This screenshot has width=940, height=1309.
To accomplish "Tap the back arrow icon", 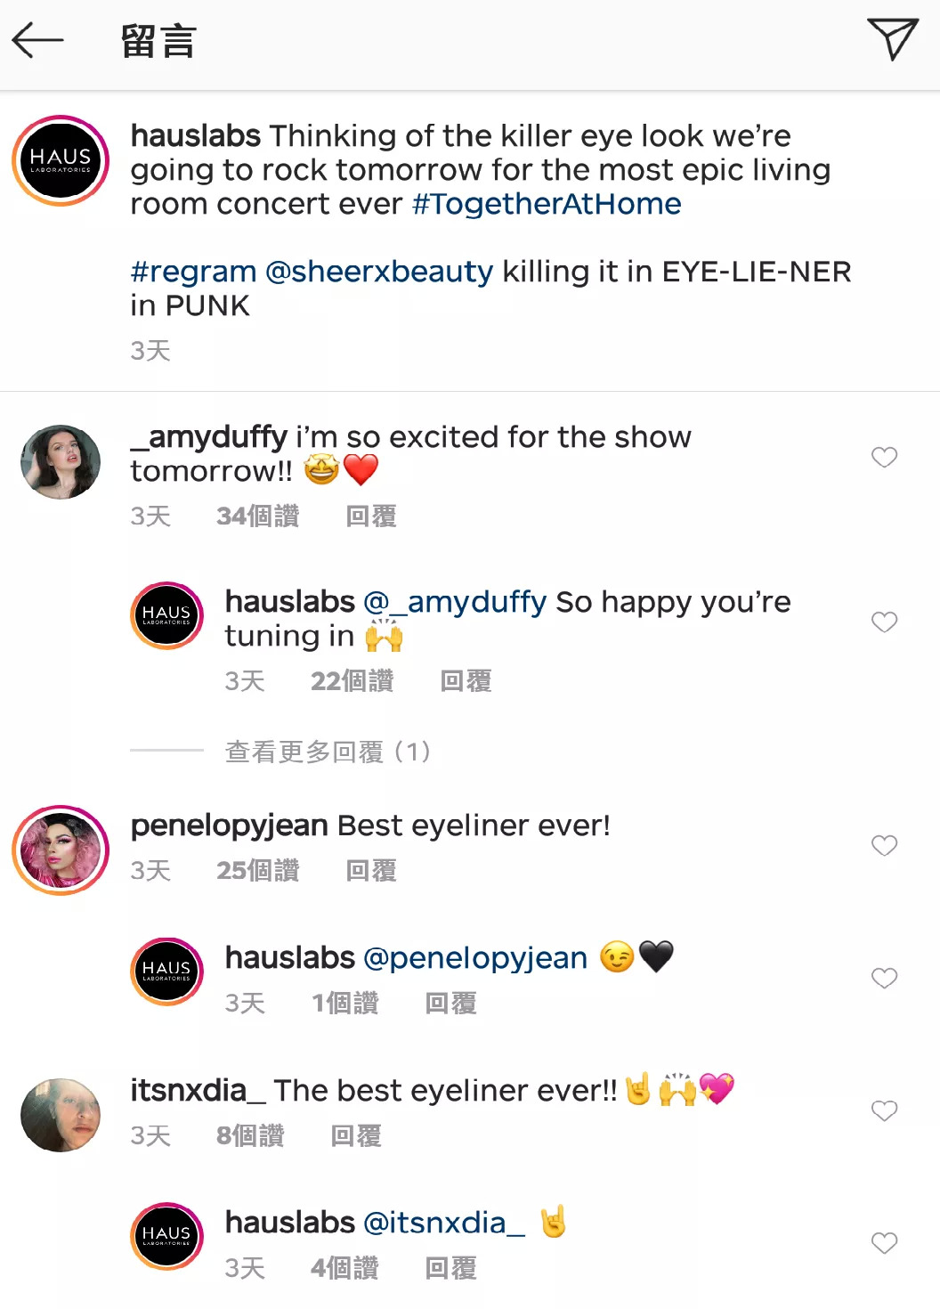I will 37,41.
